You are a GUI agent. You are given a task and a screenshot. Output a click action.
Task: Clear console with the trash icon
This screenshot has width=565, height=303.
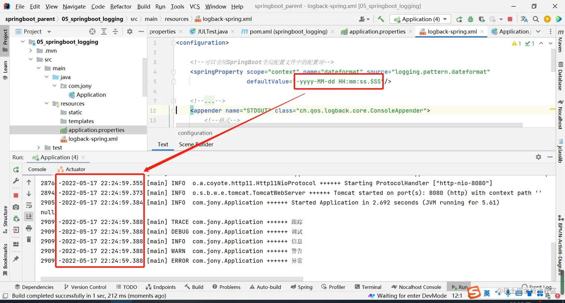(29, 240)
